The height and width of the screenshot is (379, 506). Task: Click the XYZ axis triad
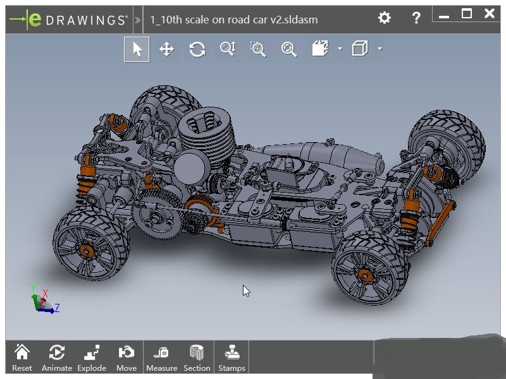tap(43, 301)
